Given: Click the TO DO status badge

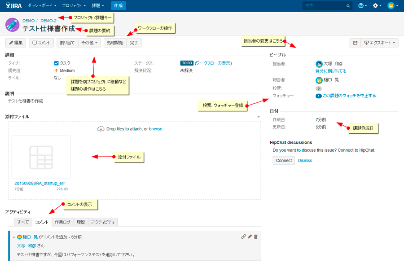Looking at the screenshot, I should click(x=187, y=63).
